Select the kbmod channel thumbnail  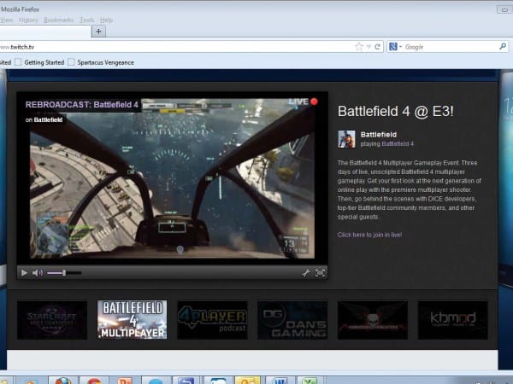(x=453, y=320)
